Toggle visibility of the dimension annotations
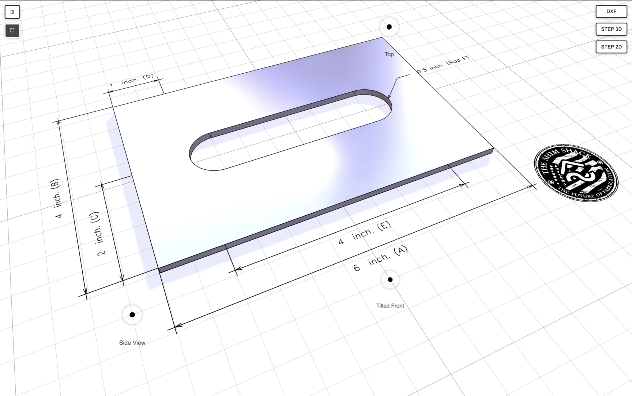Image resolution: width=632 pixels, height=396 pixels. click(x=12, y=12)
